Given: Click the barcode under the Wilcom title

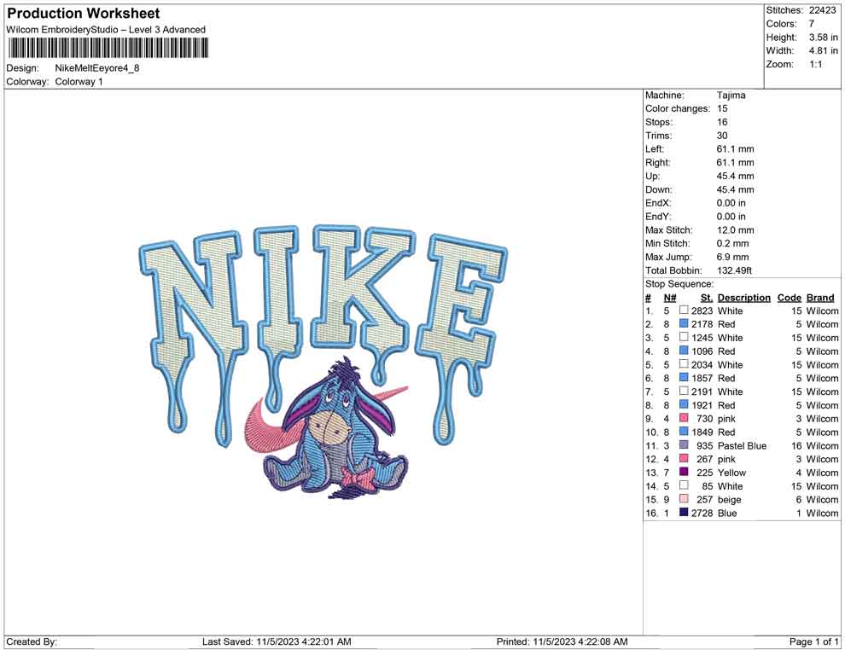Looking at the screenshot, I should 108,49.
